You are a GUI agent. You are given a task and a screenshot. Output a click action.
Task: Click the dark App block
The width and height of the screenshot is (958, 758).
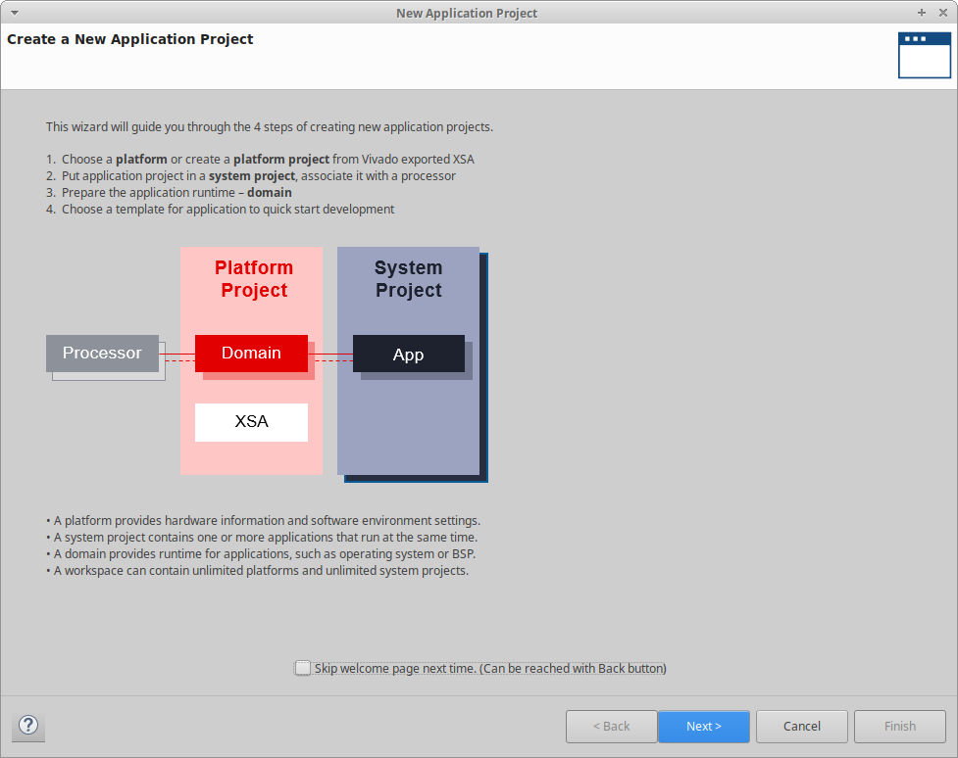408,354
